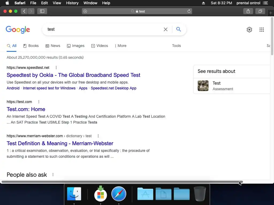The width and height of the screenshot is (274, 205).
Task: Open options dots next to People also ask
Action: (53, 175)
